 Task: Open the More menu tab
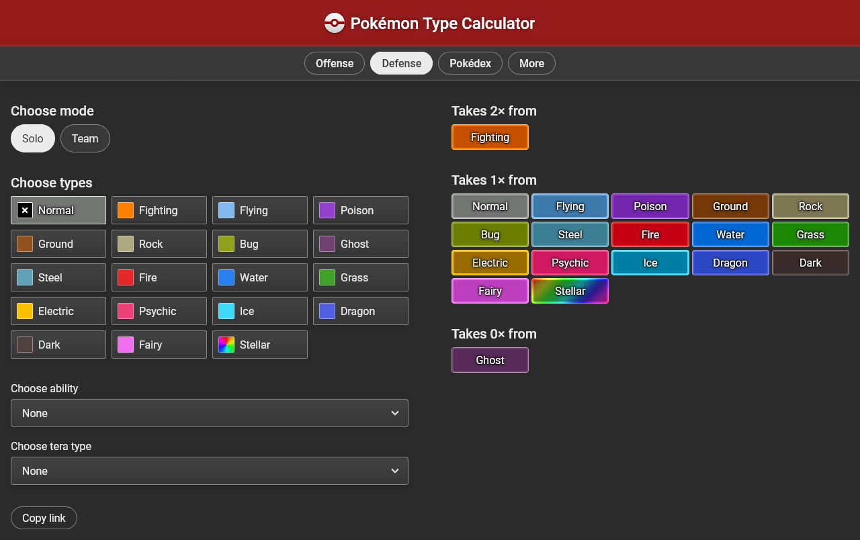531,63
